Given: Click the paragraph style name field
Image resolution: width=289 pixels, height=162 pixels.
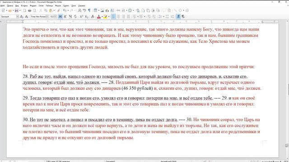Looking at the screenshot, I should 9,17.
